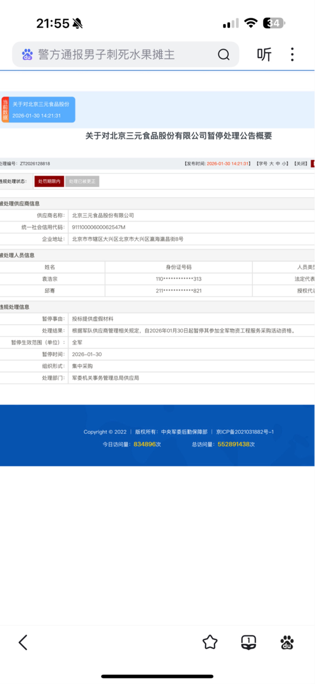Image resolution: width=315 pixels, height=684 pixels.
Task: Bookmark page with the star icon
Action: [x=210, y=642]
